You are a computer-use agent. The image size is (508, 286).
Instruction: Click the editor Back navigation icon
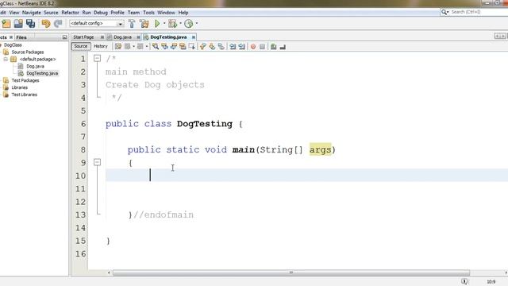128,47
